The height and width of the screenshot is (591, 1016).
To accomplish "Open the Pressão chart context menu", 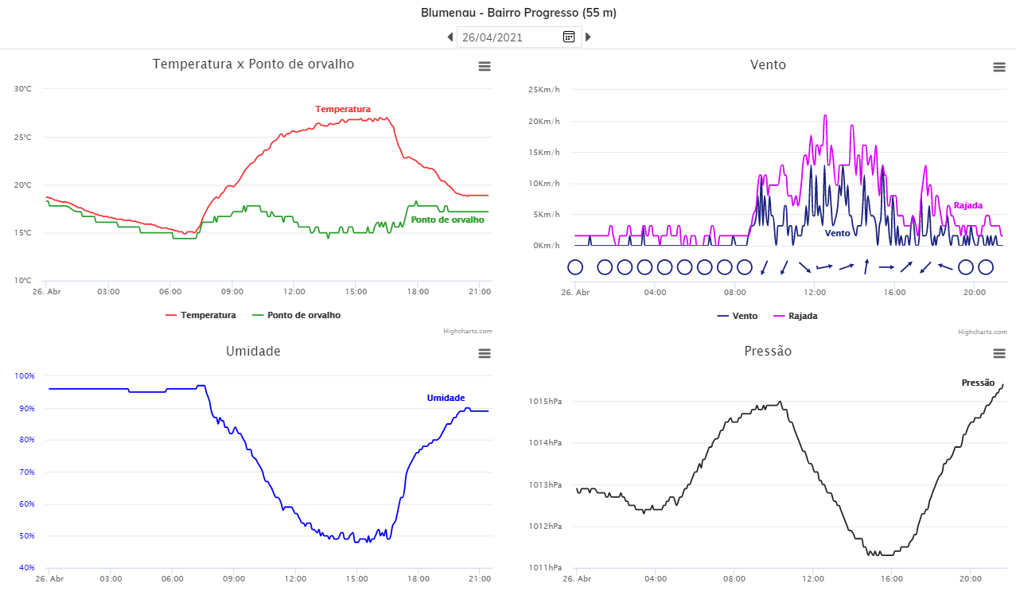I will click(999, 353).
